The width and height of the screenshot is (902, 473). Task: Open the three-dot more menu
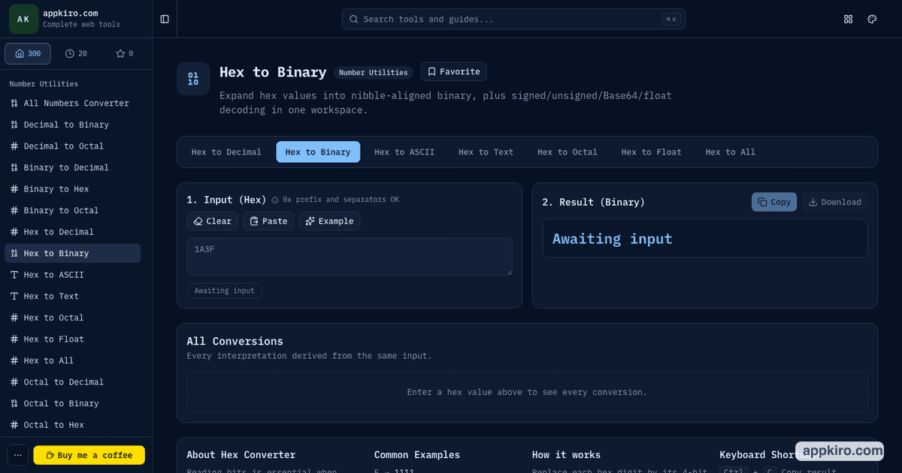point(18,455)
